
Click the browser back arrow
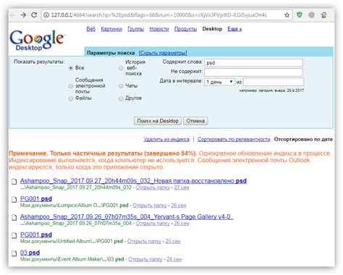point(12,15)
